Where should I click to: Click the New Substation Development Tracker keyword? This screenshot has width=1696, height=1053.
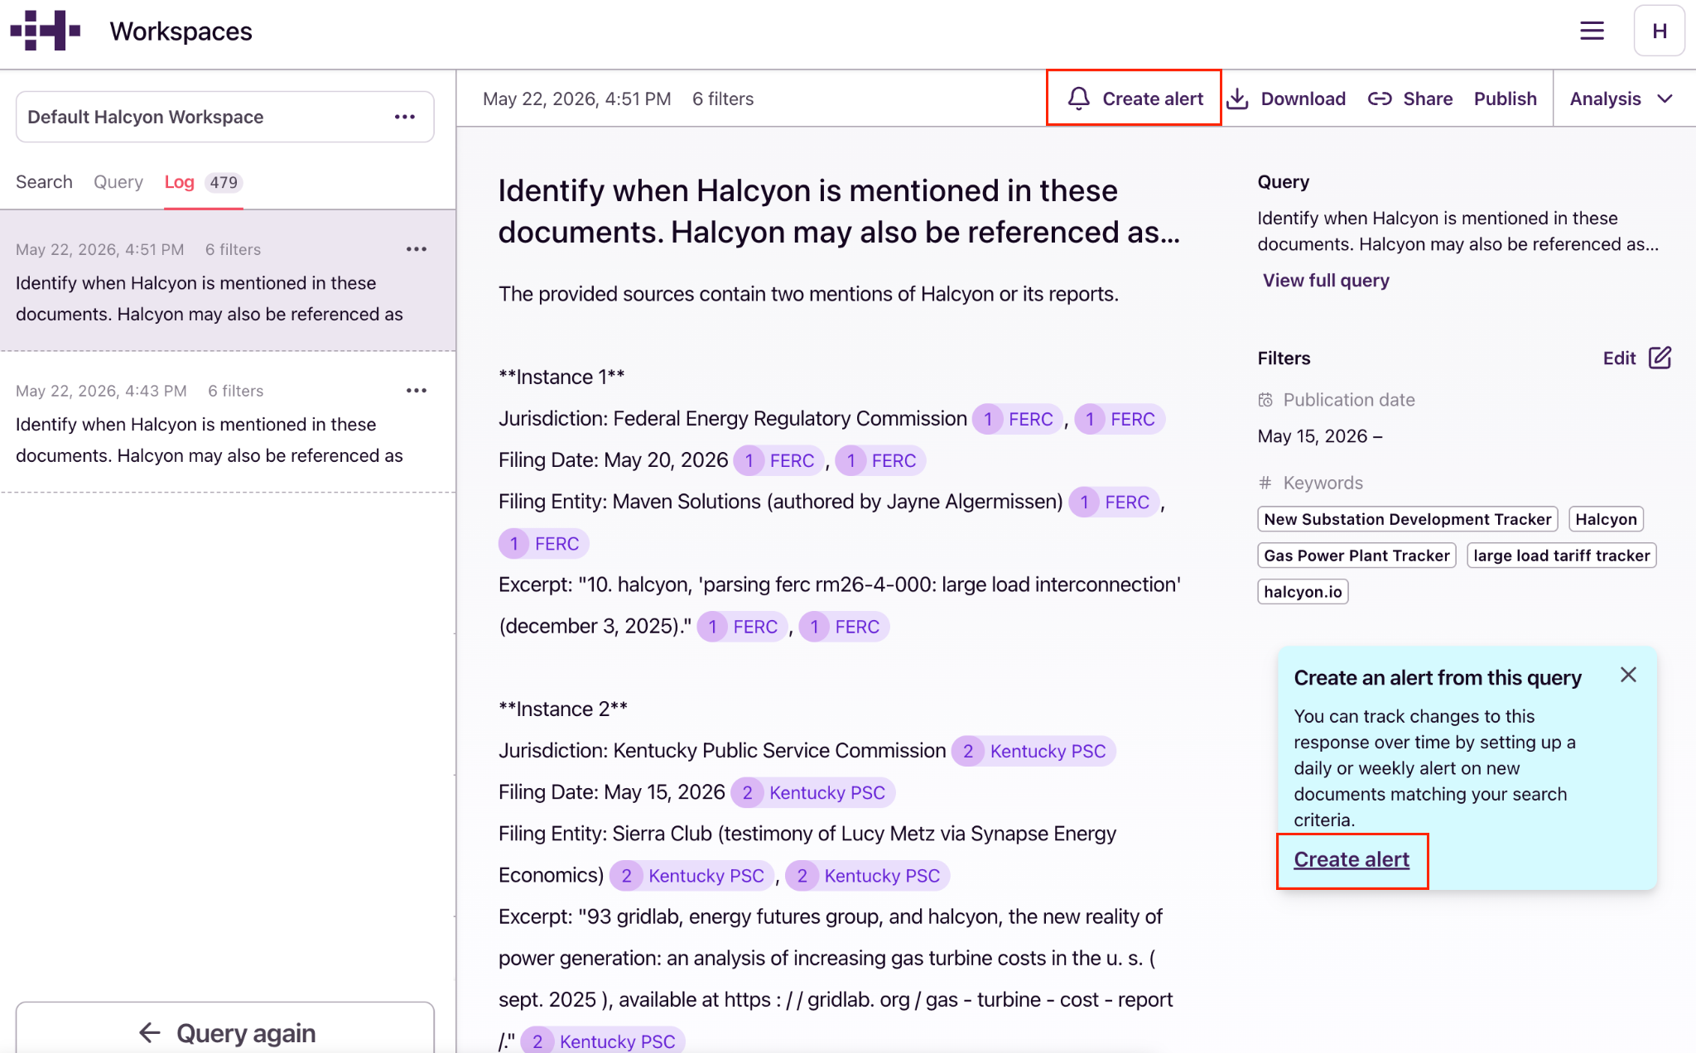(x=1408, y=519)
